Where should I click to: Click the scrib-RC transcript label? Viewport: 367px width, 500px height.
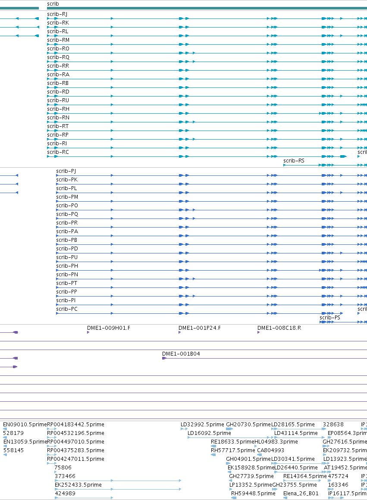pyautogui.click(x=58, y=152)
